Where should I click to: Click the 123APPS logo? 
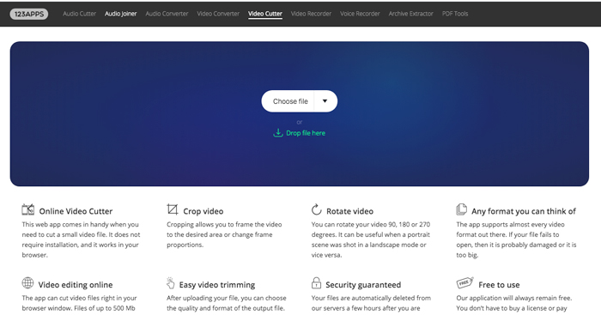(28, 14)
